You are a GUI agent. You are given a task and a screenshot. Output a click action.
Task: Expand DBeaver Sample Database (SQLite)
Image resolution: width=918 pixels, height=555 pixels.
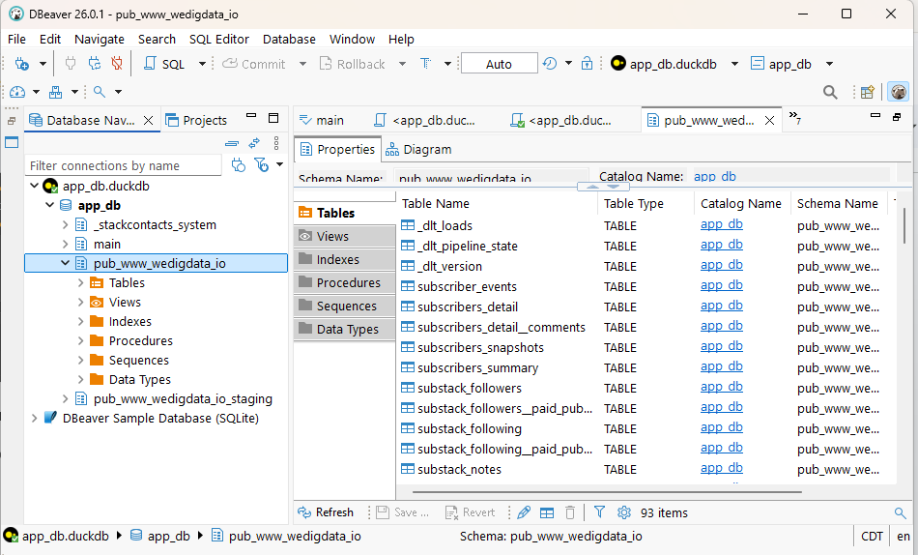(x=35, y=418)
